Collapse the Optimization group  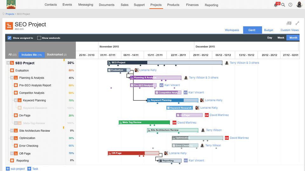click(12, 138)
